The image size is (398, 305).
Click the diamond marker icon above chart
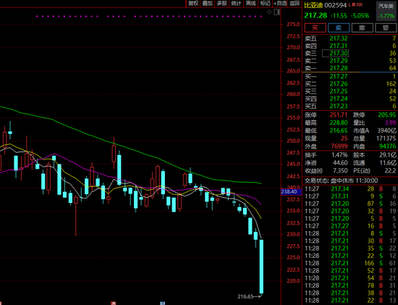click(x=269, y=12)
